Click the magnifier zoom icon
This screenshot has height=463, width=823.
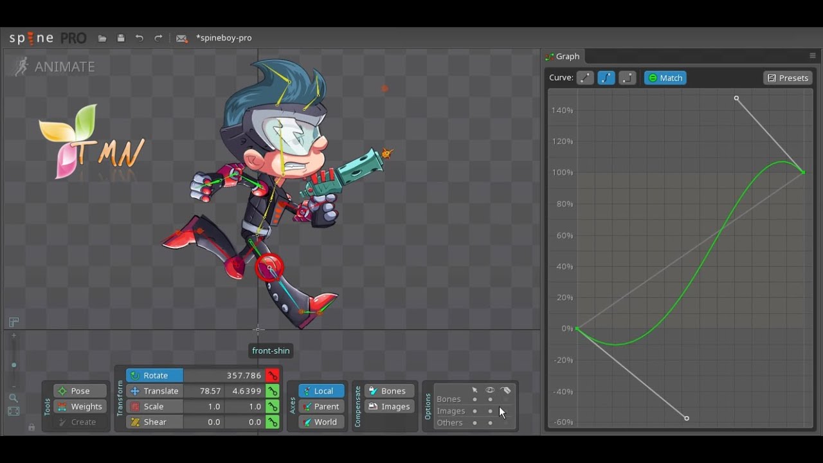click(14, 398)
